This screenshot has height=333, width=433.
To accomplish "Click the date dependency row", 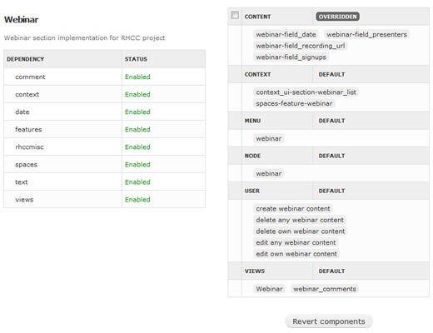I will tap(104, 112).
